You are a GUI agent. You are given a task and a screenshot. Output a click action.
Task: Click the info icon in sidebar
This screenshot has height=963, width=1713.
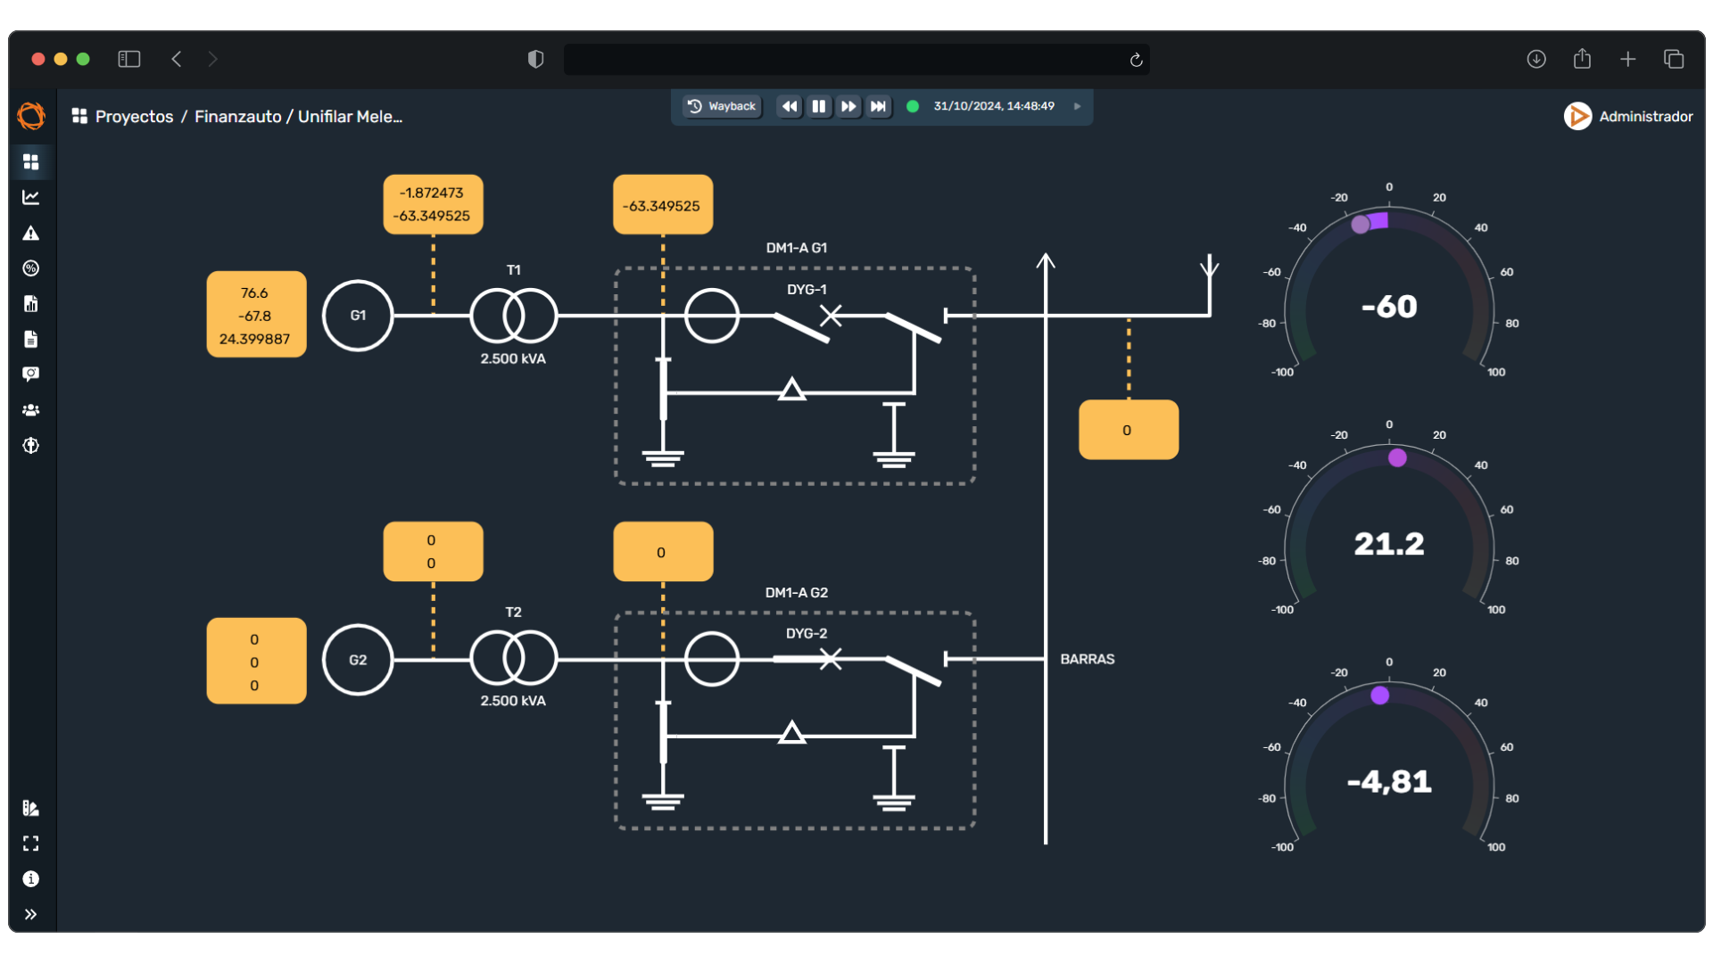[31, 879]
